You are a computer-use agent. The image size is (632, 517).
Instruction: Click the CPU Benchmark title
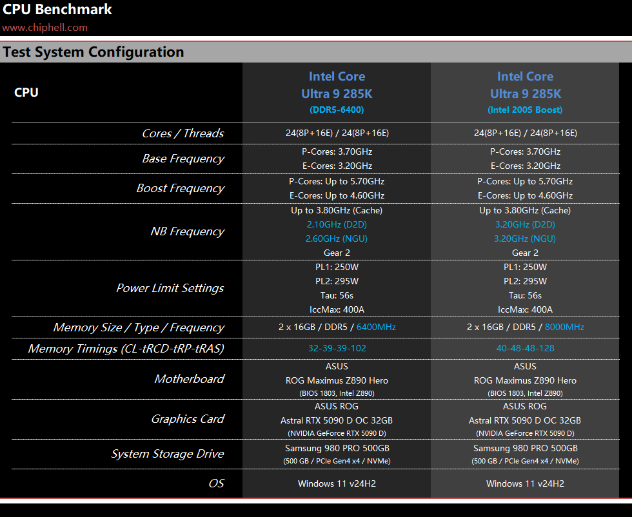[57, 9]
